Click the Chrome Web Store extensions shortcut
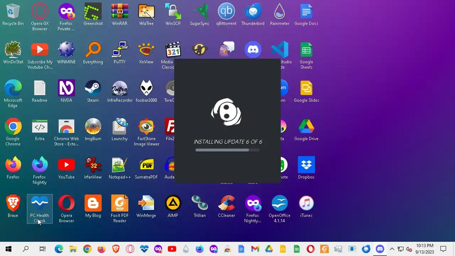Screen dimensions: 455x256 [66, 132]
